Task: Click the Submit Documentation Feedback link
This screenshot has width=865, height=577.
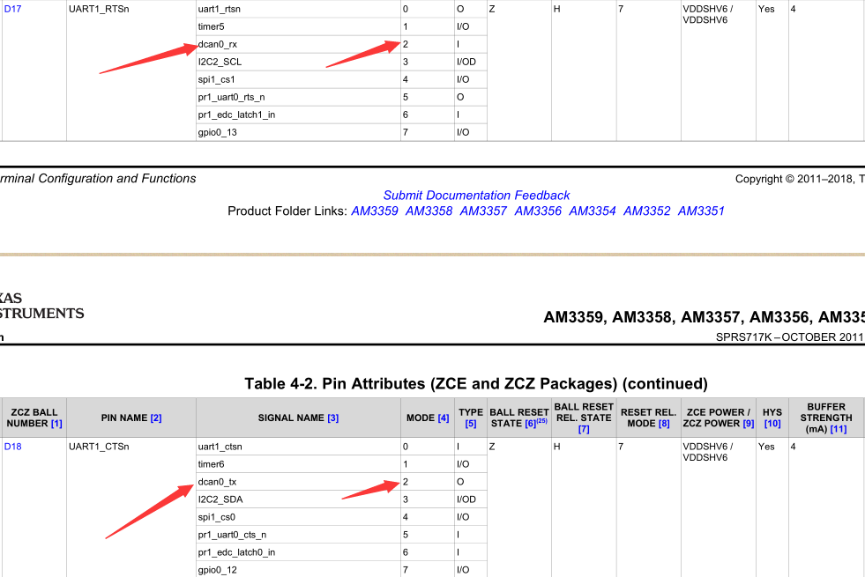Action: pos(475,195)
